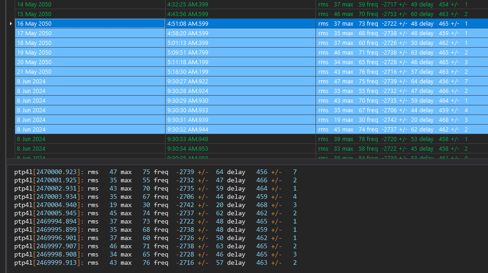This screenshot has height=273, width=488.
Task: Click detail line ptp4l[2469999.913]
Action: (x=155, y=263)
